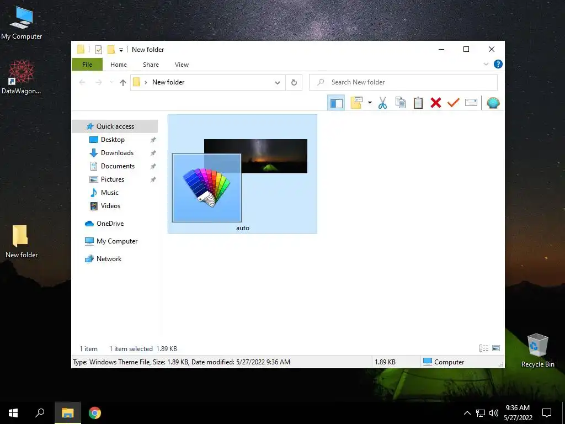565x424 pixels.
Task: Open Documents in the navigation pane
Action: (118, 166)
